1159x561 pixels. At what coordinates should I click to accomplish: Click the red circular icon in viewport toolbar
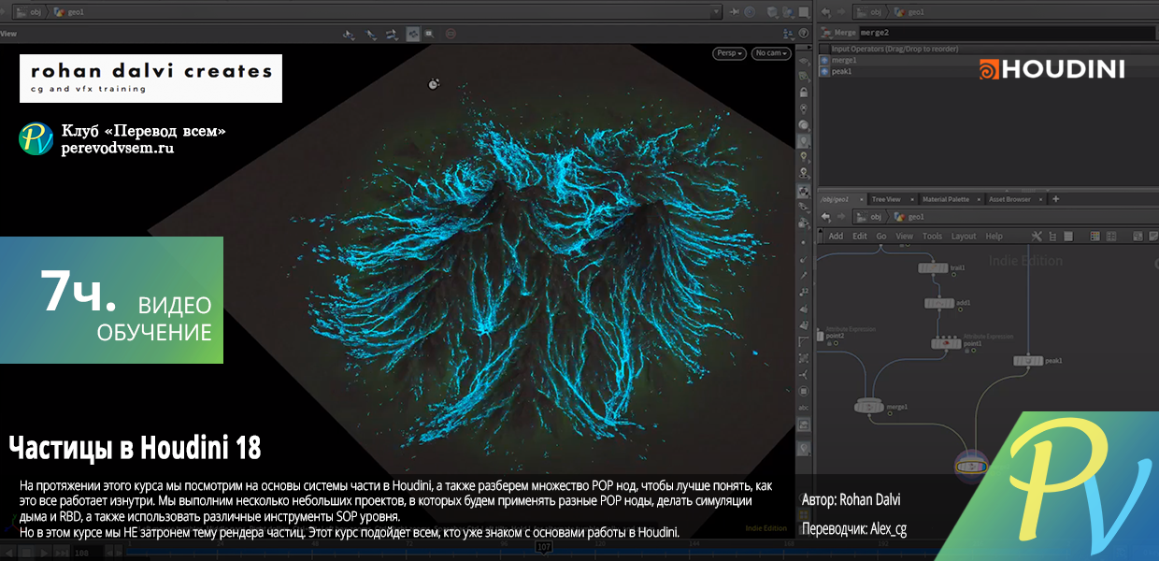[x=451, y=34]
